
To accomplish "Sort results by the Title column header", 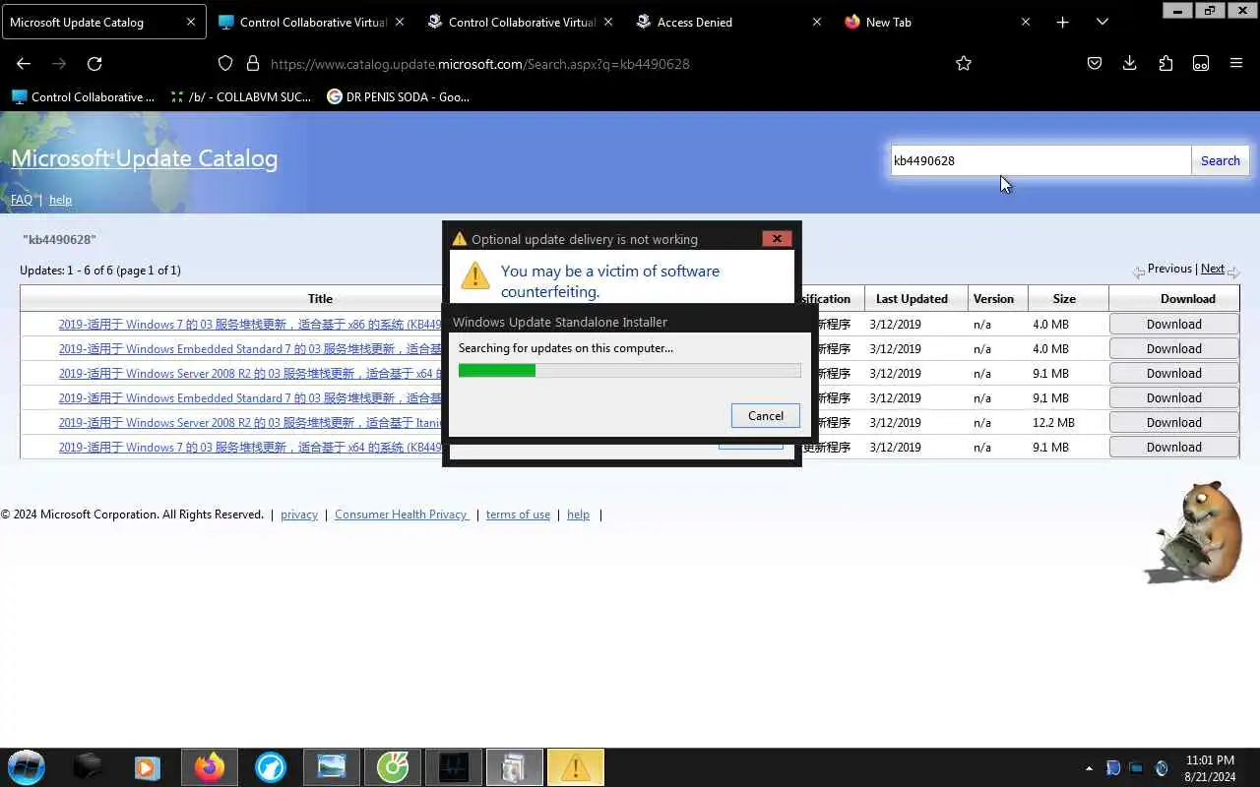I will [320, 298].
